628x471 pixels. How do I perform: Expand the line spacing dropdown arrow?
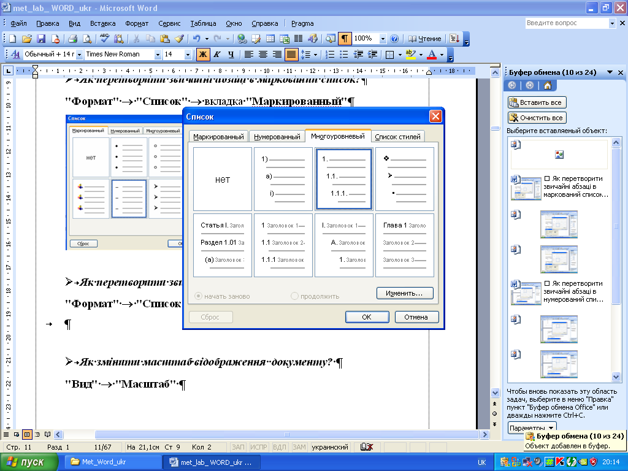[x=316, y=55]
